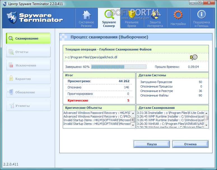
Task: Minimize the Spyware Terminator window
Action: 193,3
